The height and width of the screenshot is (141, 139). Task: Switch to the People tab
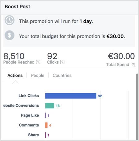(38, 75)
